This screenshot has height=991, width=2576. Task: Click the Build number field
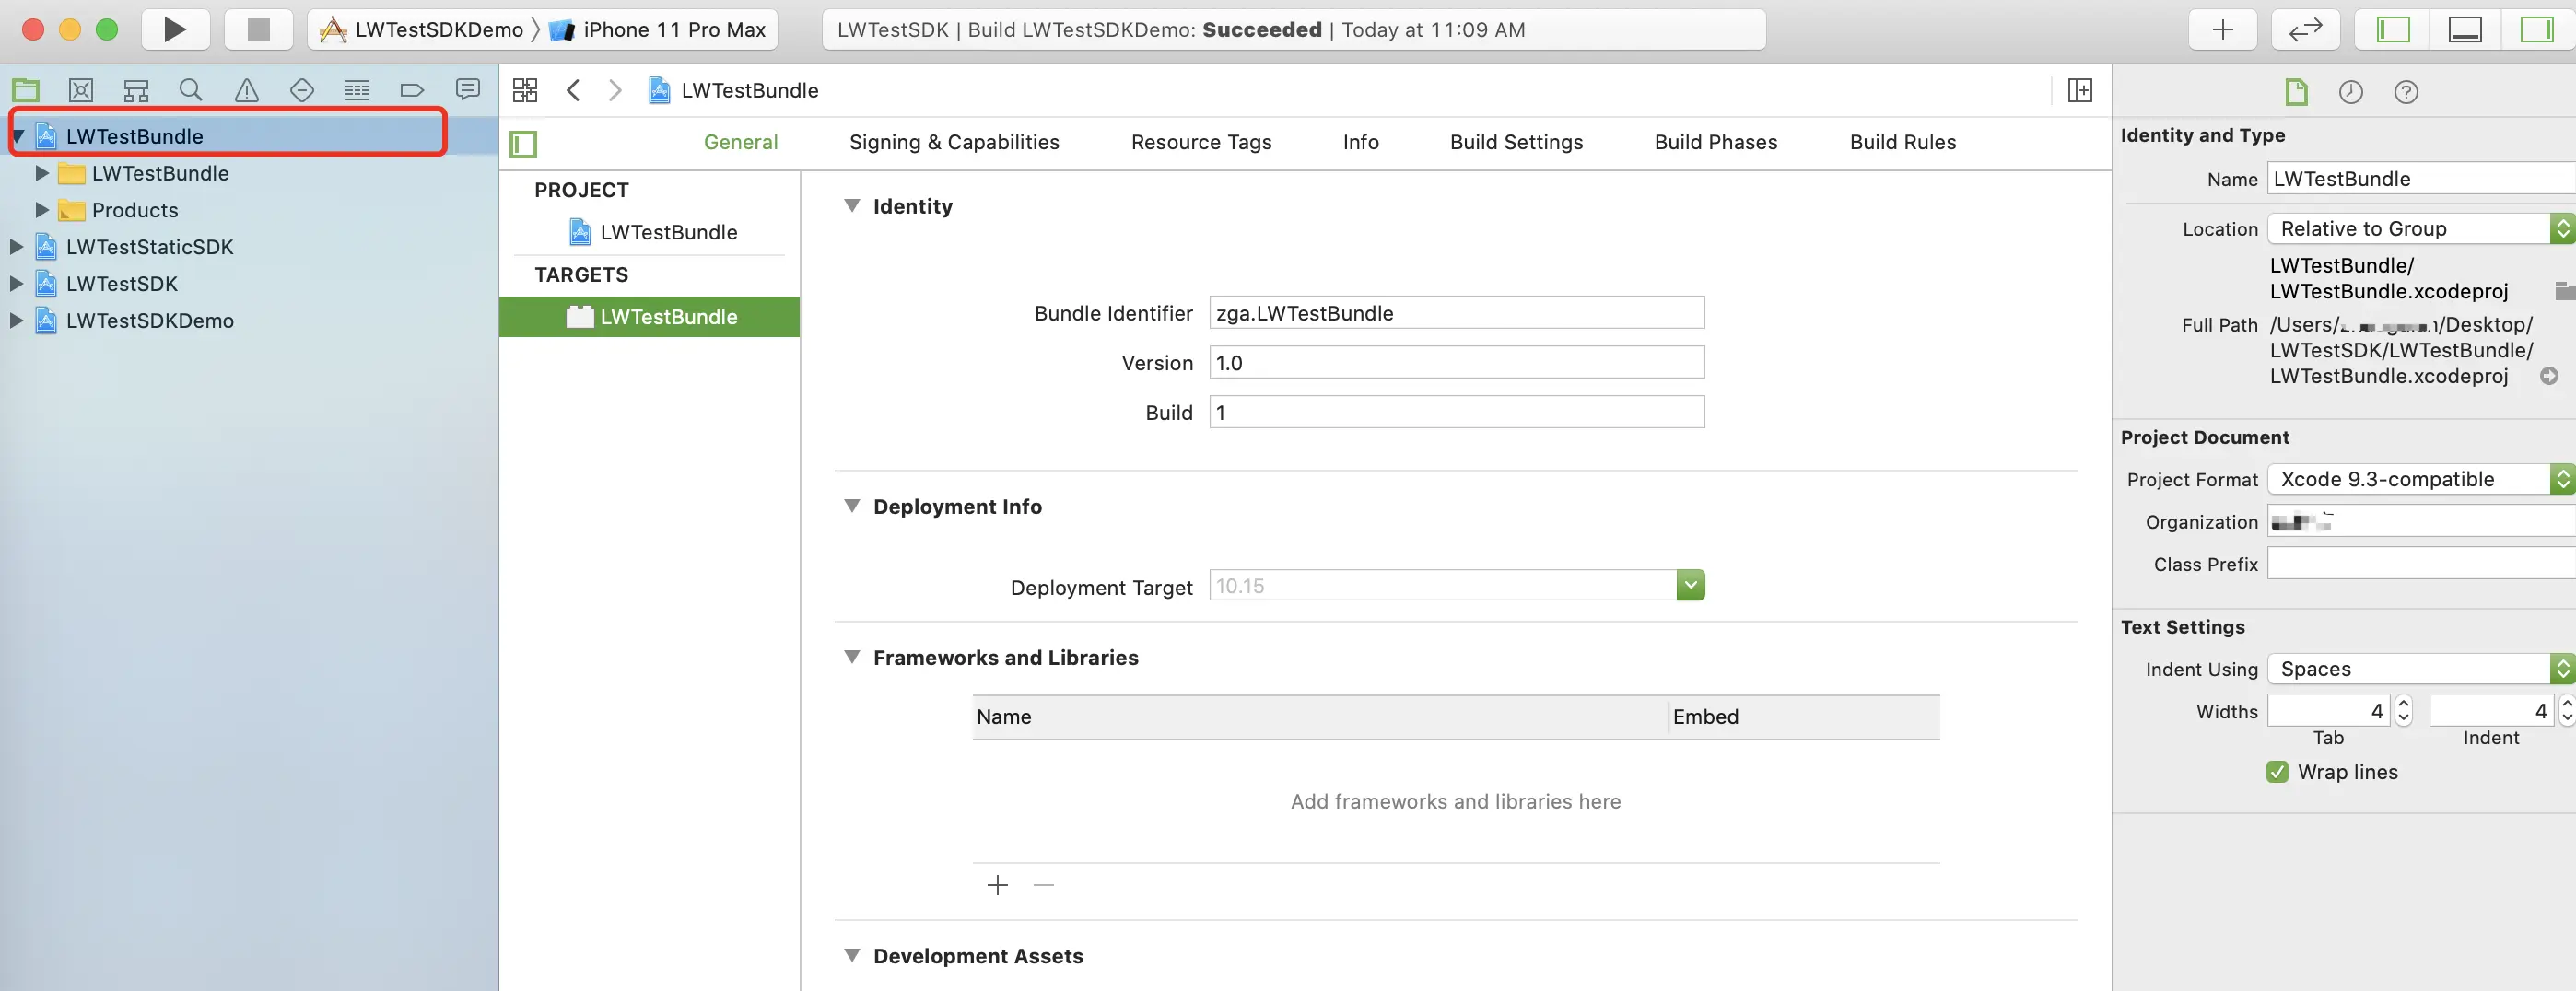click(x=1456, y=413)
